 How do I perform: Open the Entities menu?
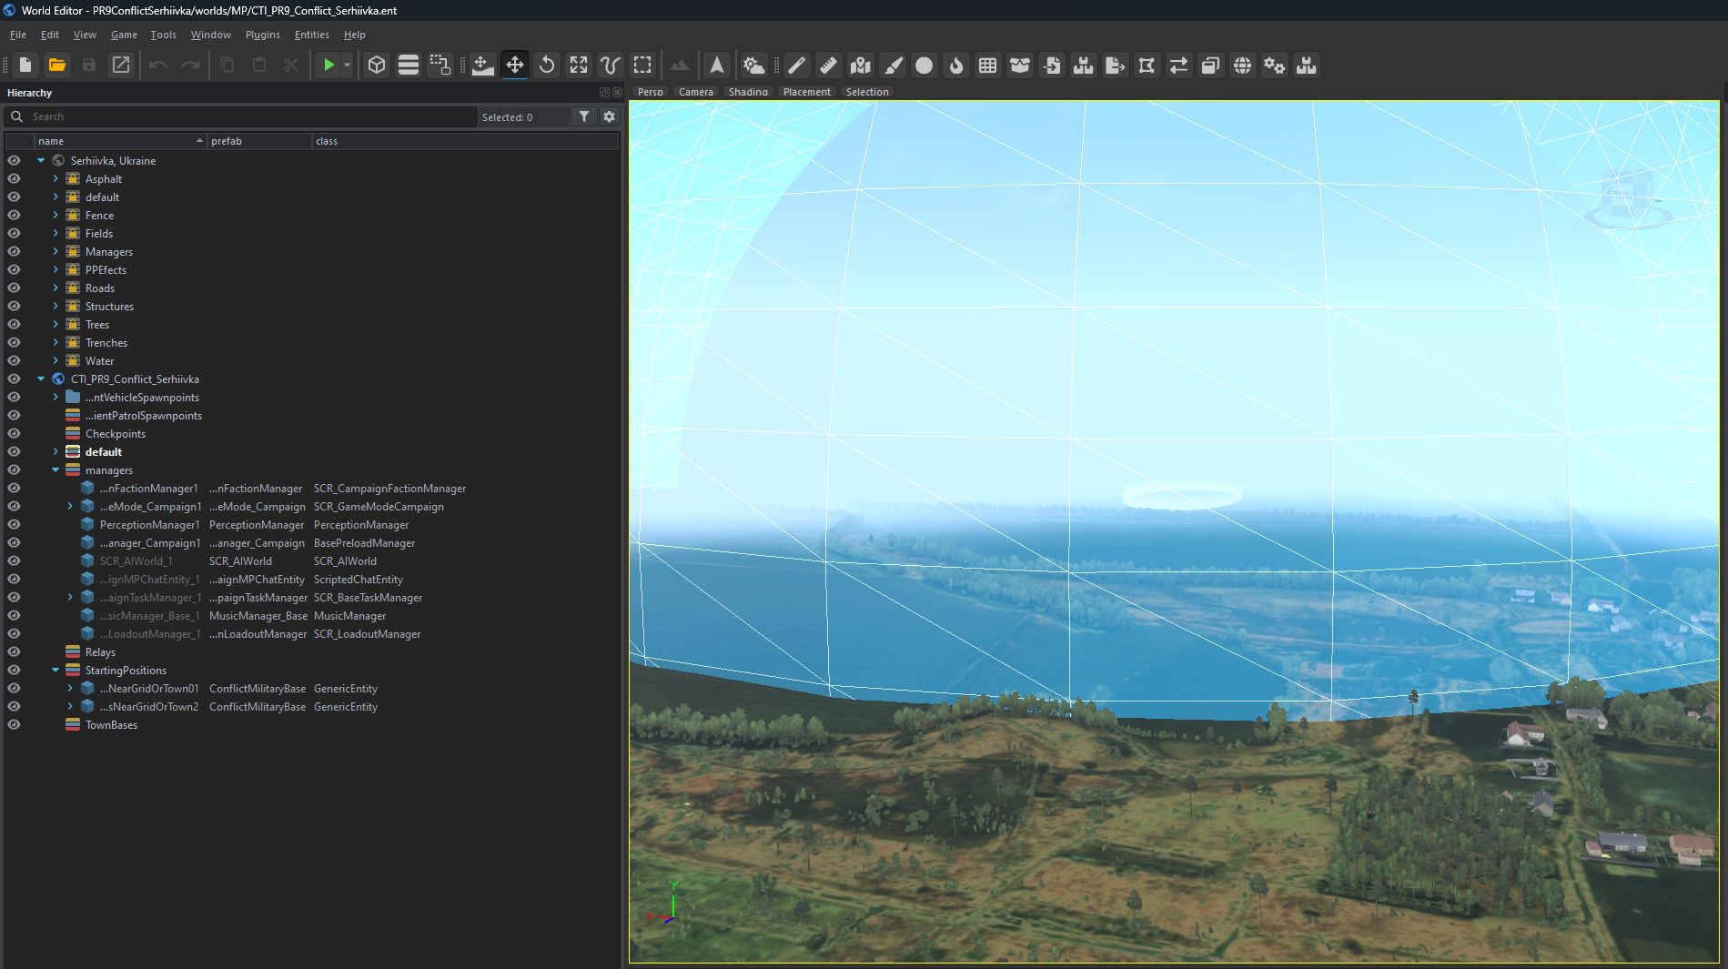[311, 35]
